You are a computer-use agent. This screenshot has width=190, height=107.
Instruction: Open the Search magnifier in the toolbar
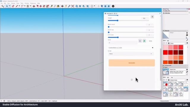pyautogui.click(x=3, y=6)
